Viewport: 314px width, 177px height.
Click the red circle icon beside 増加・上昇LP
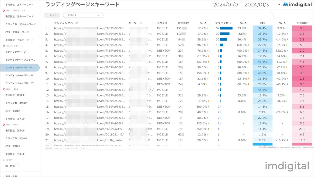4,89
